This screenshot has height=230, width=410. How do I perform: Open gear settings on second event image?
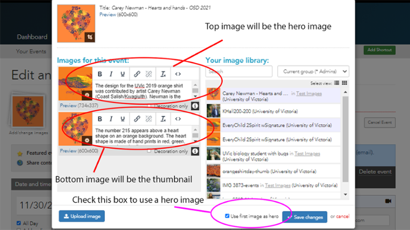coord(87,141)
